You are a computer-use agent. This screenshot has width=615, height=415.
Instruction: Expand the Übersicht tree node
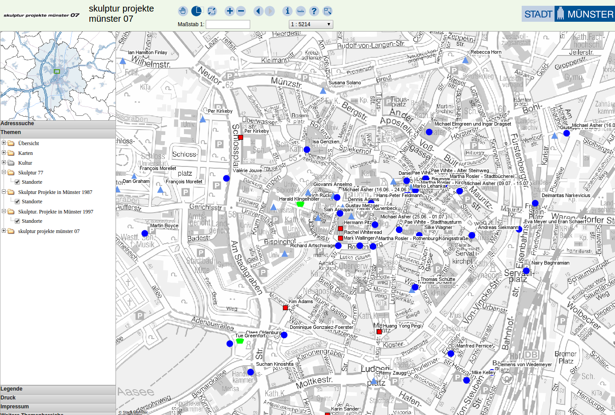[x=4, y=143]
